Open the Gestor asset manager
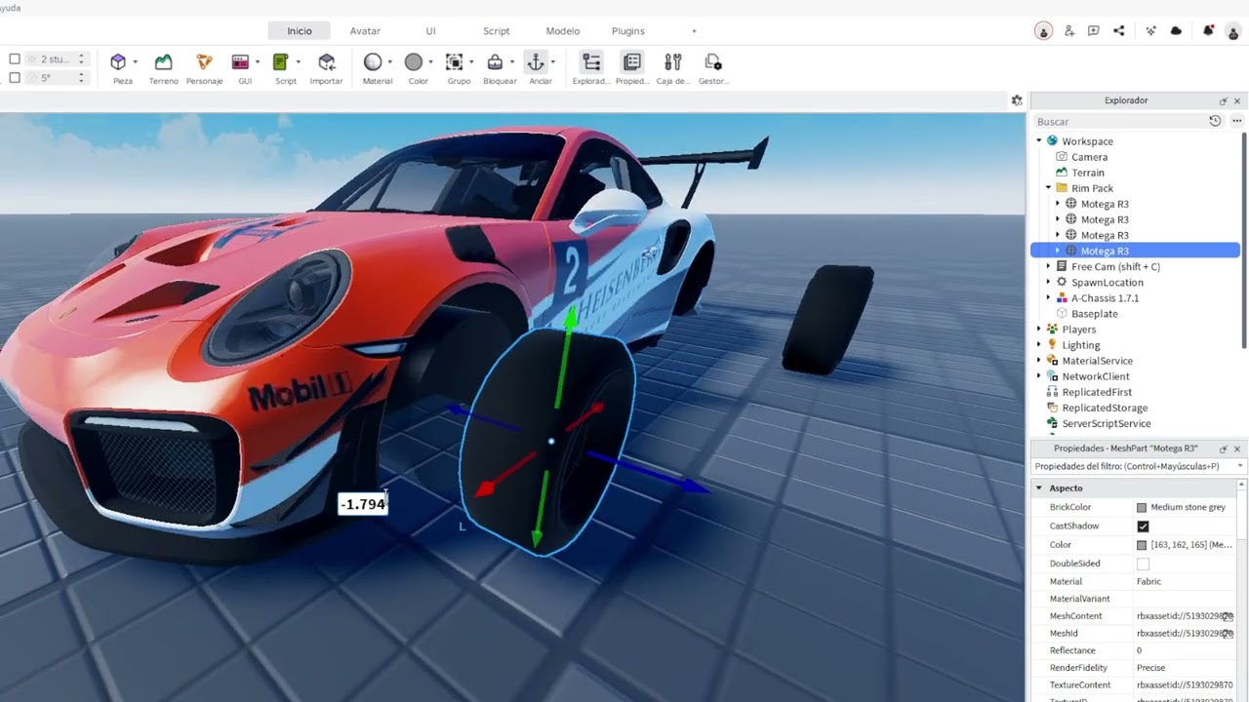 point(713,62)
